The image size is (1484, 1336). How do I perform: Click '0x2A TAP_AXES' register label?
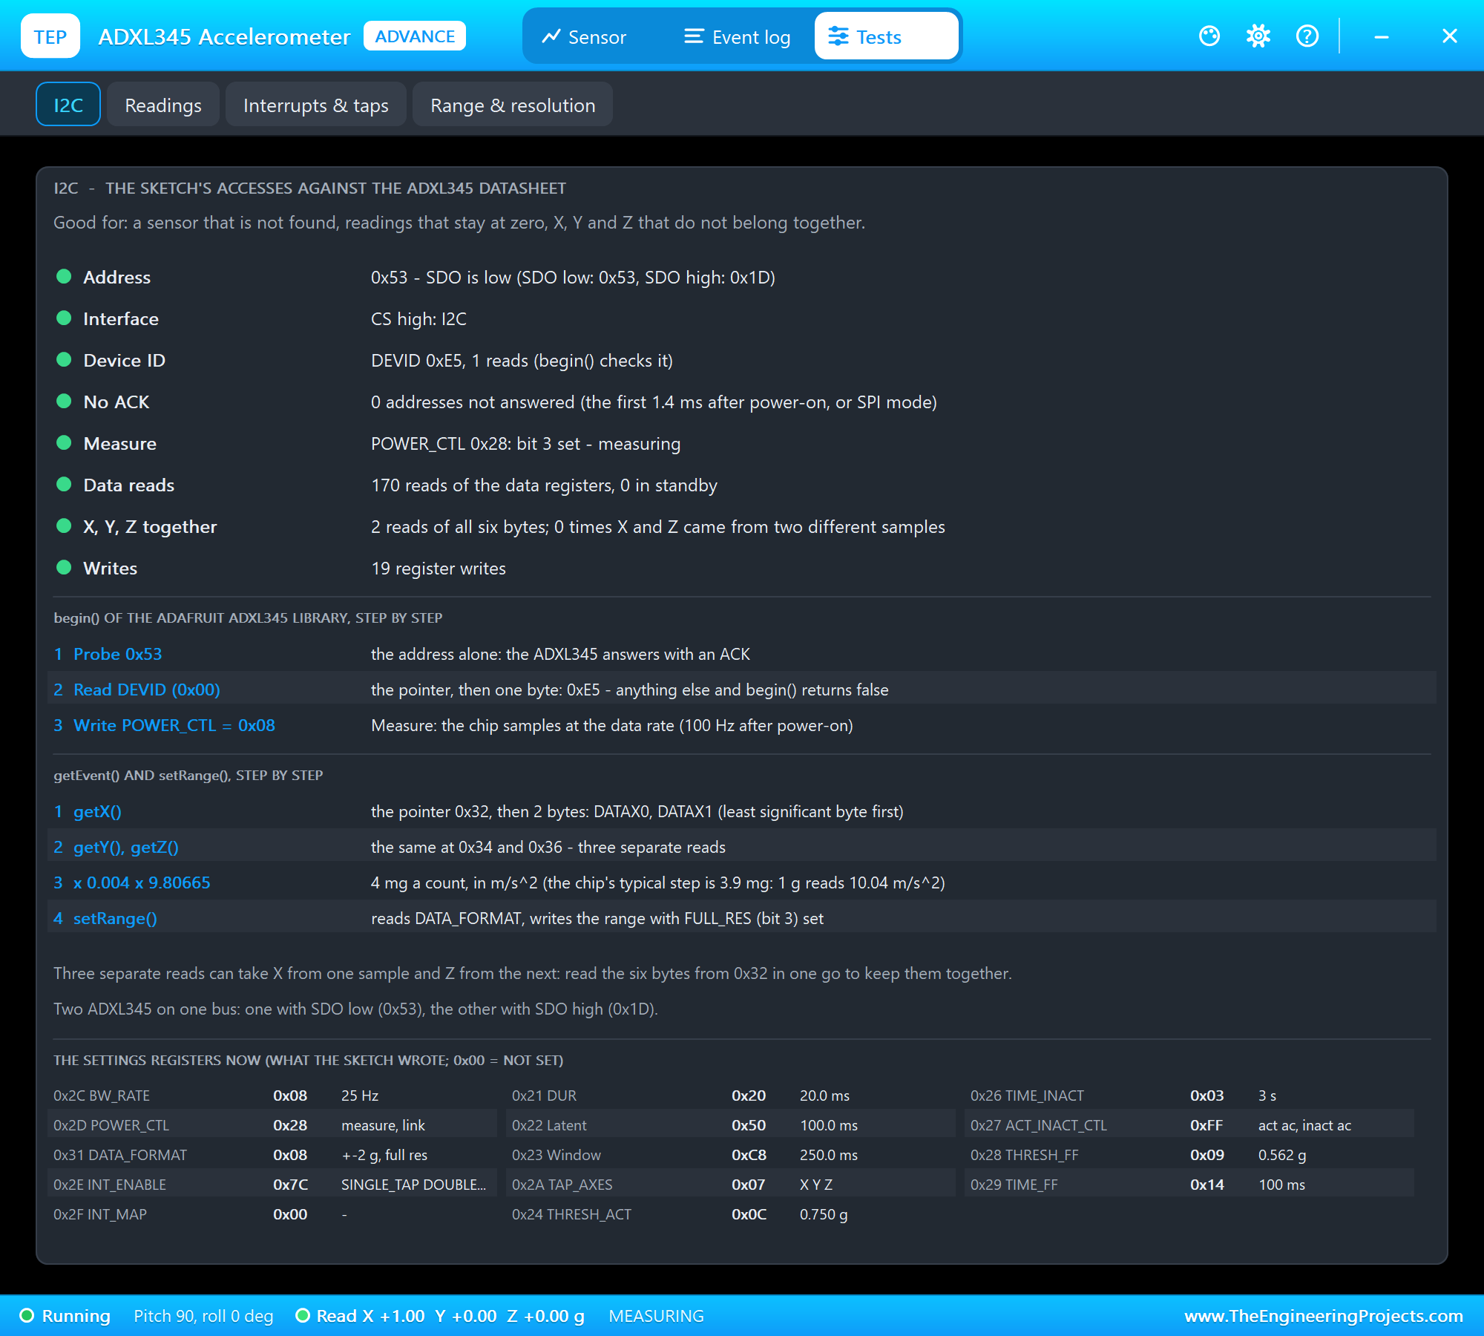pyautogui.click(x=562, y=1185)
